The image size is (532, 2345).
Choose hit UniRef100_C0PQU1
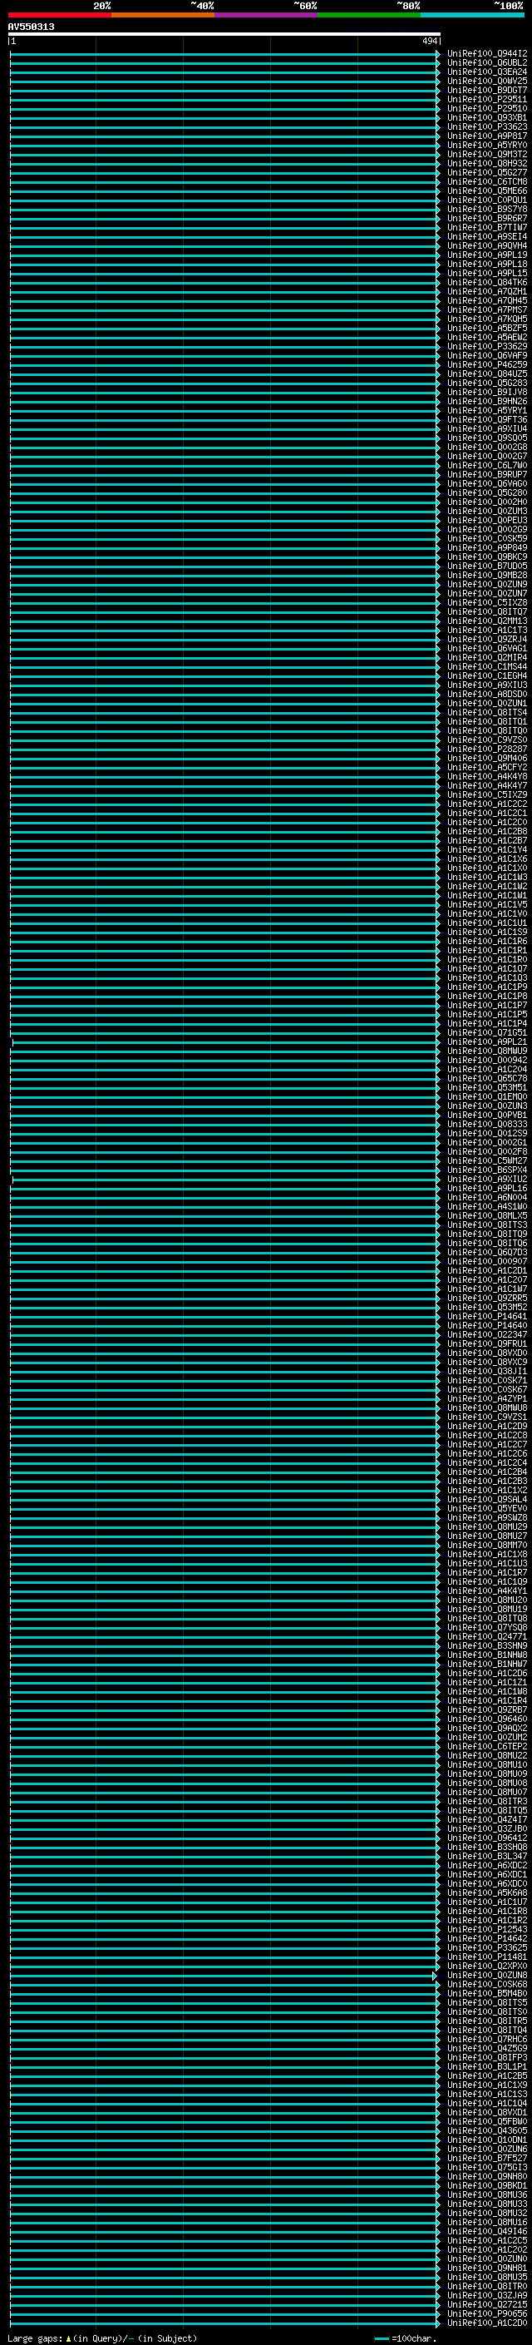click(487, 200)
